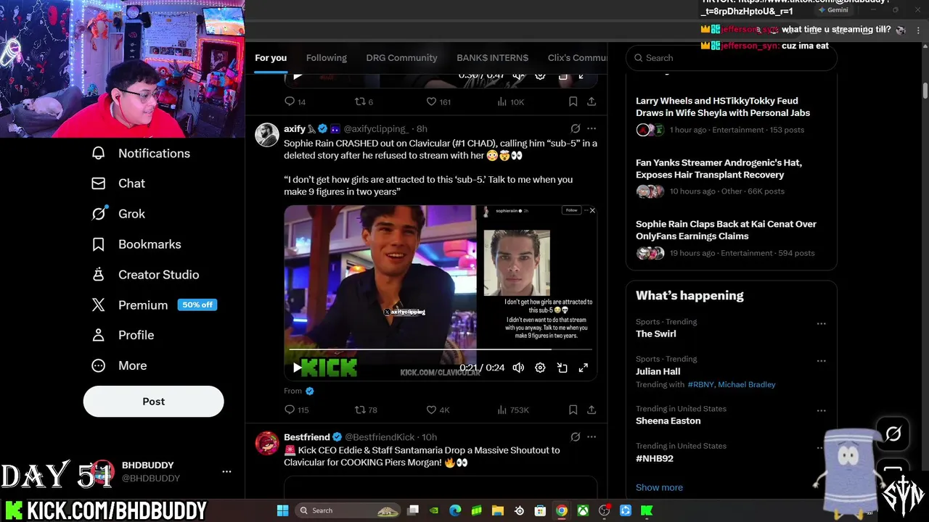This screenshot has width=929, height=522.
Task: Open Grok explain on axify post
Action: [575, 129]
